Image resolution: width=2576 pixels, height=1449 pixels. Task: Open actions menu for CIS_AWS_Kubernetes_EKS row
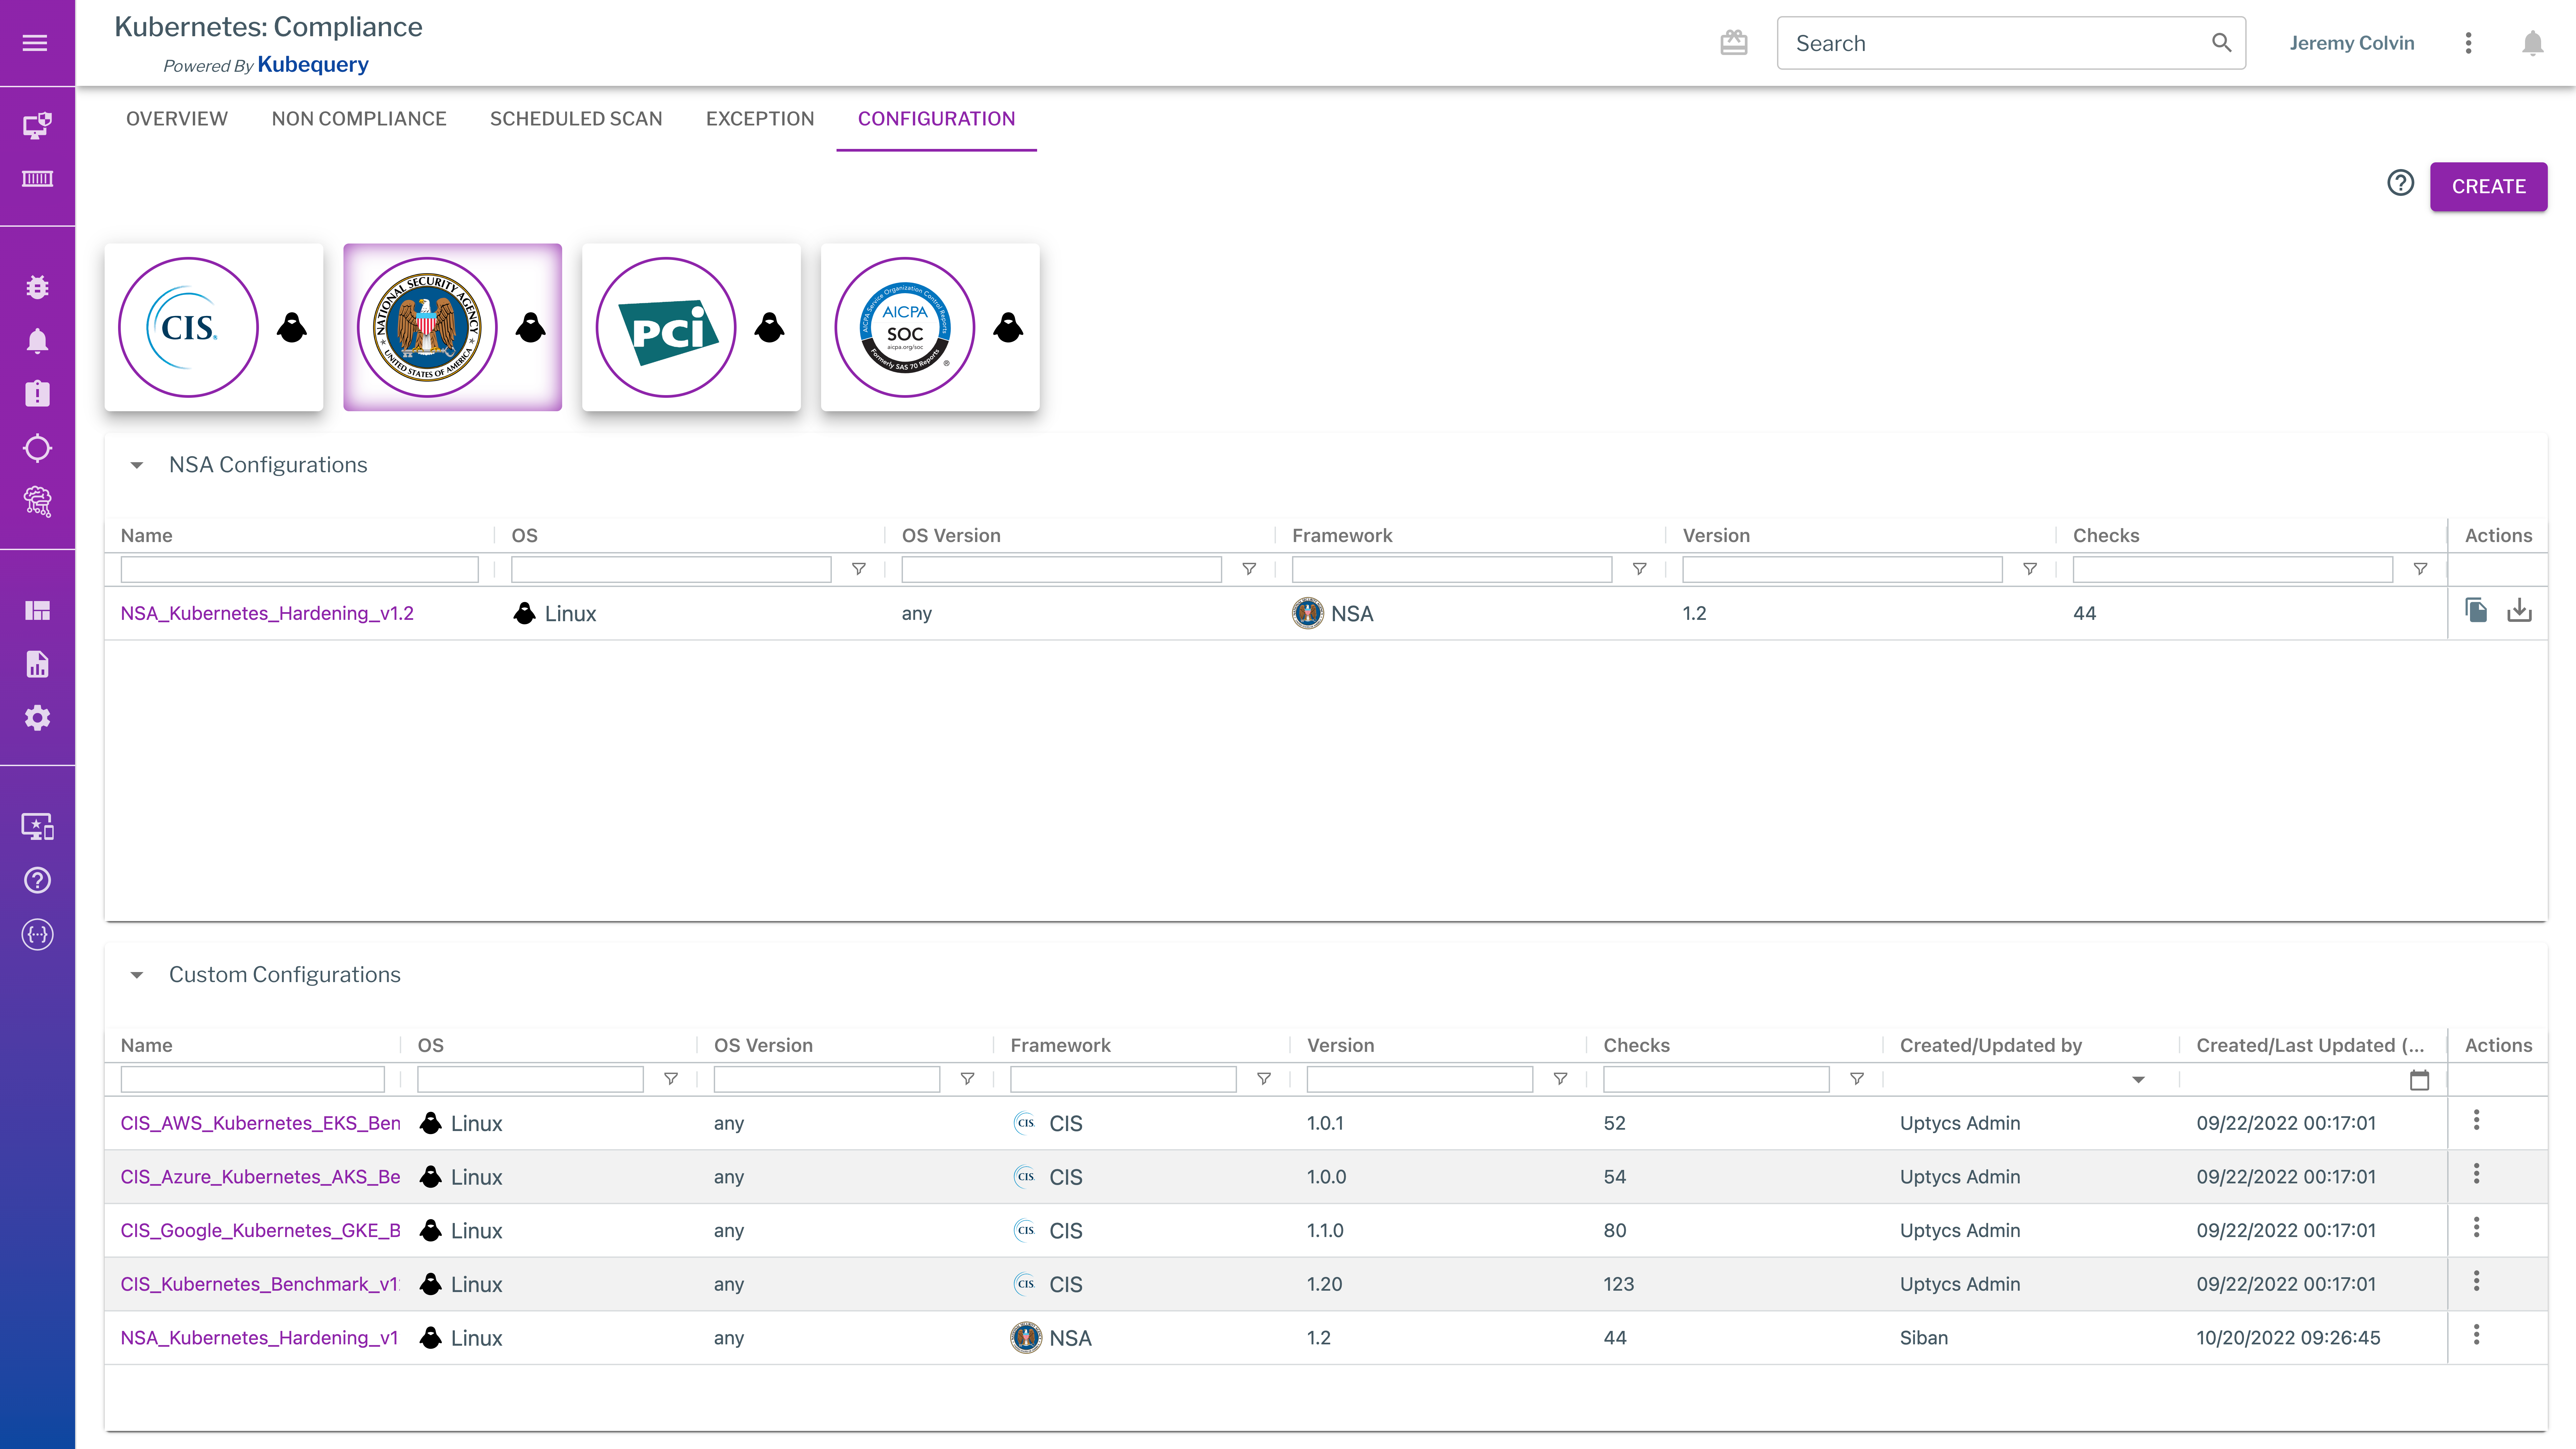point(2476,1120)
